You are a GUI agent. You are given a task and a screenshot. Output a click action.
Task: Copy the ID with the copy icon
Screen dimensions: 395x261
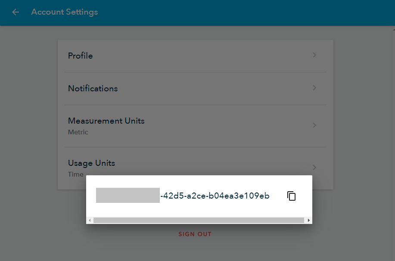point(292,196)
